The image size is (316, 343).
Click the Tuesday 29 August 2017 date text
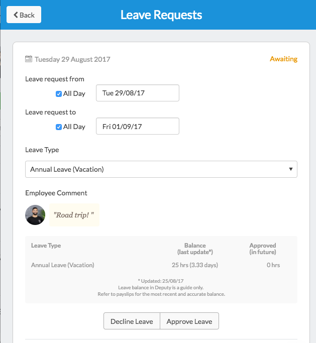click(x=72, y=59)
